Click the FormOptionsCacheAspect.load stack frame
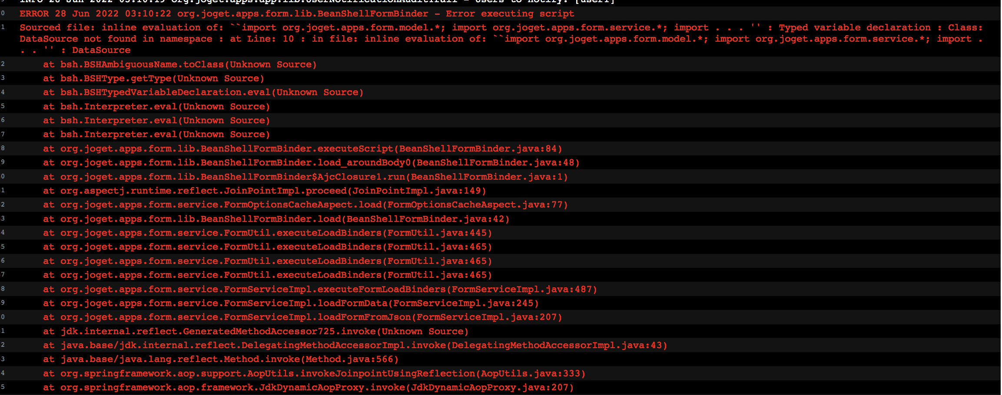The width and height of the screenshot is (1002, 395). pos(305,204)
